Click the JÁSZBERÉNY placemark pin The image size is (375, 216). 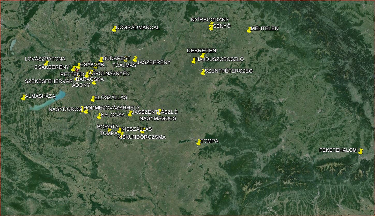[x=135, y=59]
